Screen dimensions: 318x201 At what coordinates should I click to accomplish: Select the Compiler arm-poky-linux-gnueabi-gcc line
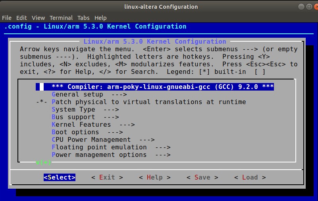tap(155, 87)
